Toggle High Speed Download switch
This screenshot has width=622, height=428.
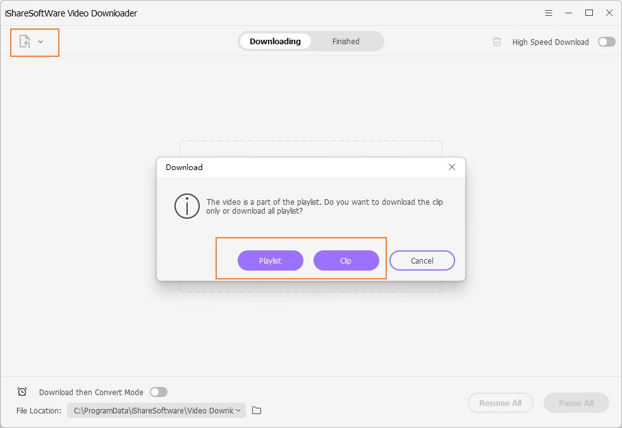[x=606, y=42]
